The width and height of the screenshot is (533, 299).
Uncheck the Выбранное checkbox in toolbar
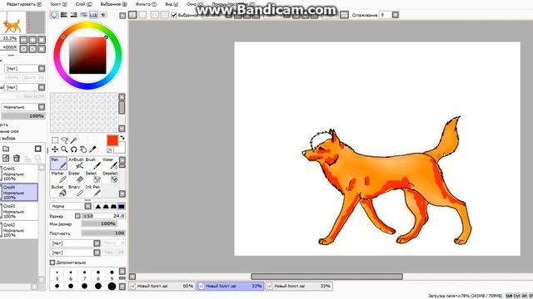pyautogui.click(x=174, y=15)
